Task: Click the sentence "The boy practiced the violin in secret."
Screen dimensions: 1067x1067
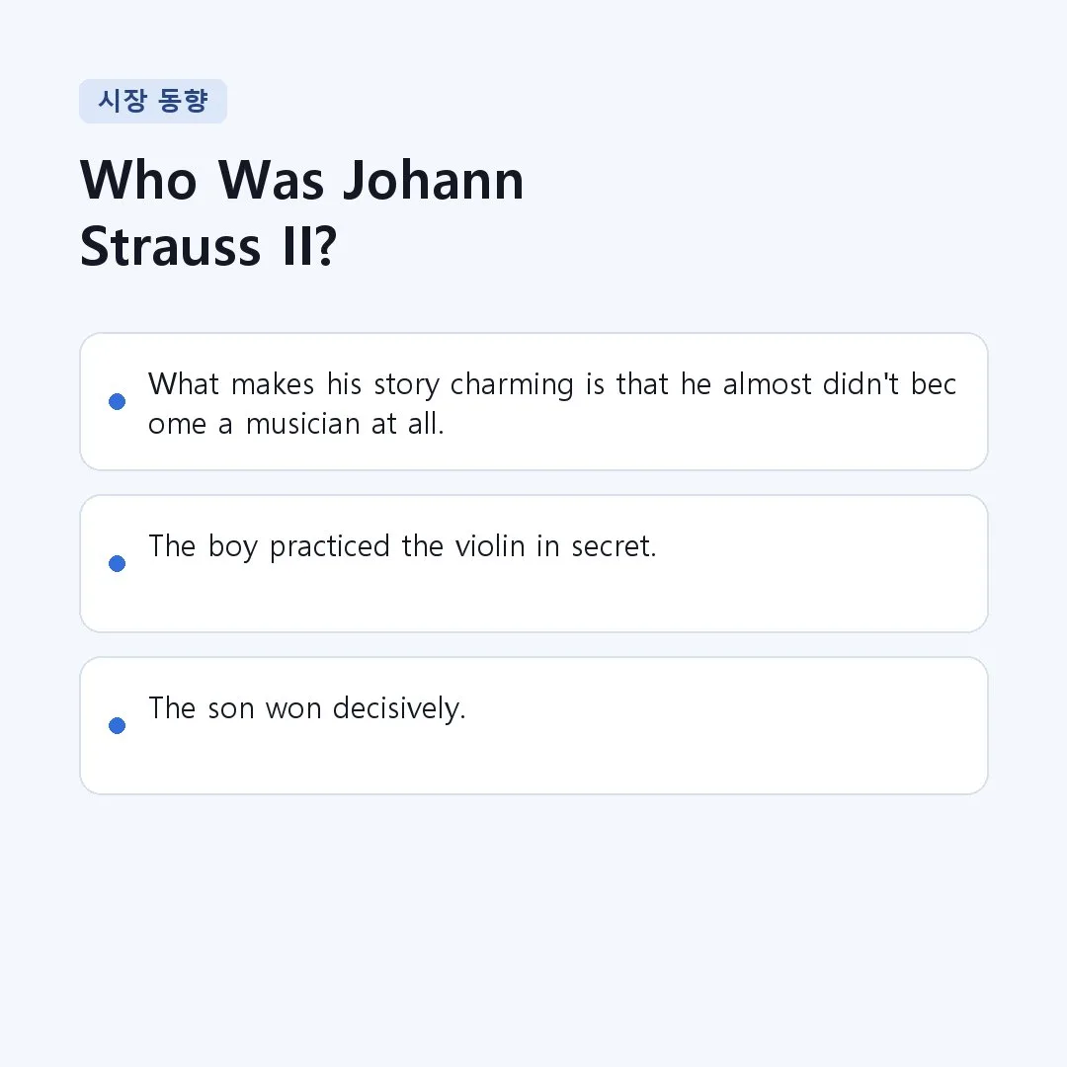Action: 402,546
